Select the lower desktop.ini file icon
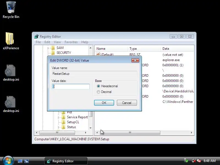Screen dimensions: 220x165 point(11,104)
